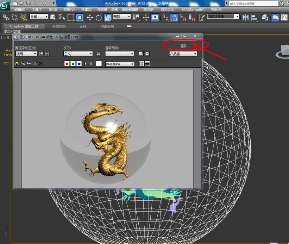Toggle Spinner Snap
This screenshot has height=244, width=289.
[x=191, y=18]
